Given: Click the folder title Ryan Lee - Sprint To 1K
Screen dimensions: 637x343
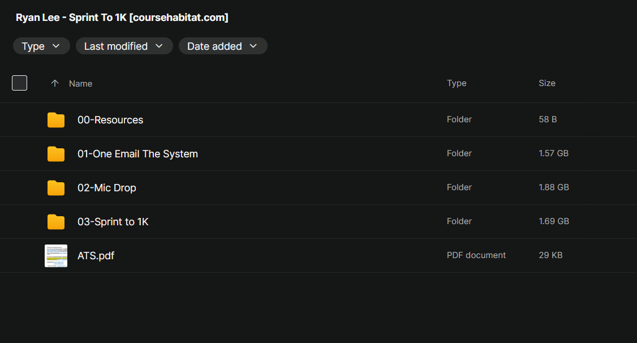Looking at the screenshot, I should [x=122, y=18].
